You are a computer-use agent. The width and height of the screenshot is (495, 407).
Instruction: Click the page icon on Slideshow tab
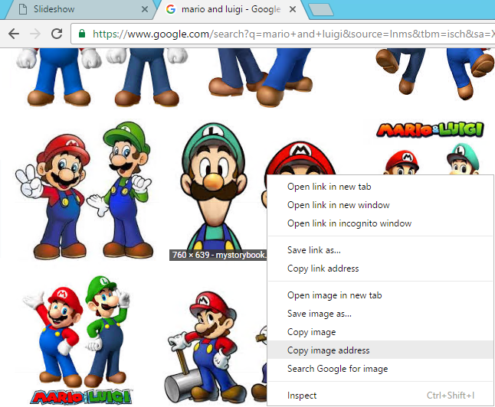(23, 9)
